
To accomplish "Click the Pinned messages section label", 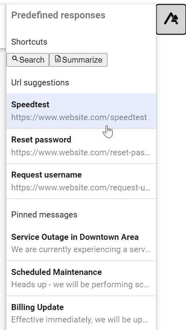I will [44, 215].
